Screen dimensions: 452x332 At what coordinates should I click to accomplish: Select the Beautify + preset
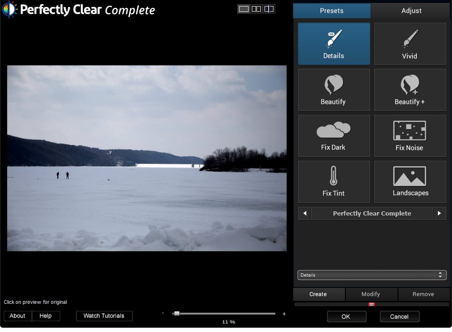tap(410, 90)
